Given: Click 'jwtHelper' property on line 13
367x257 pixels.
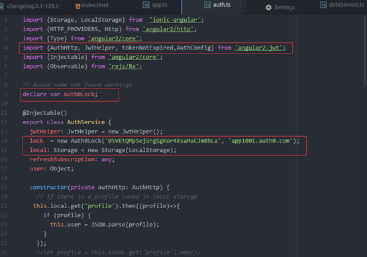Looking at the screenshot, I should (45, 131).
